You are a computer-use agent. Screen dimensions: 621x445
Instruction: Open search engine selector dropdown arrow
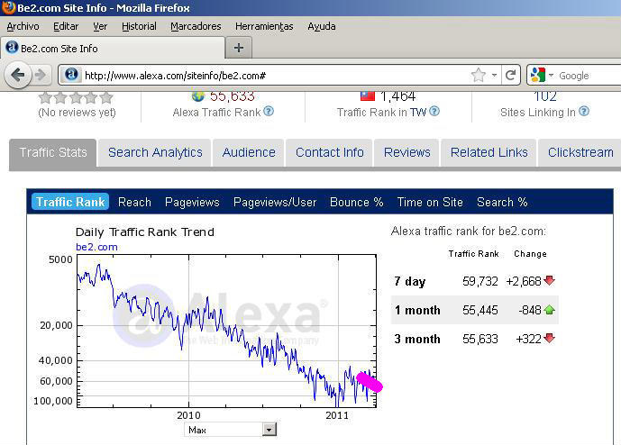[551, 75]
